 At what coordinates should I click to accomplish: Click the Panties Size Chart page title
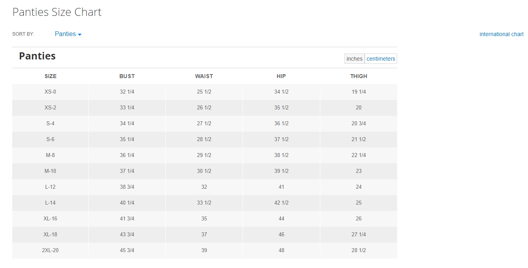coord(57,12)
